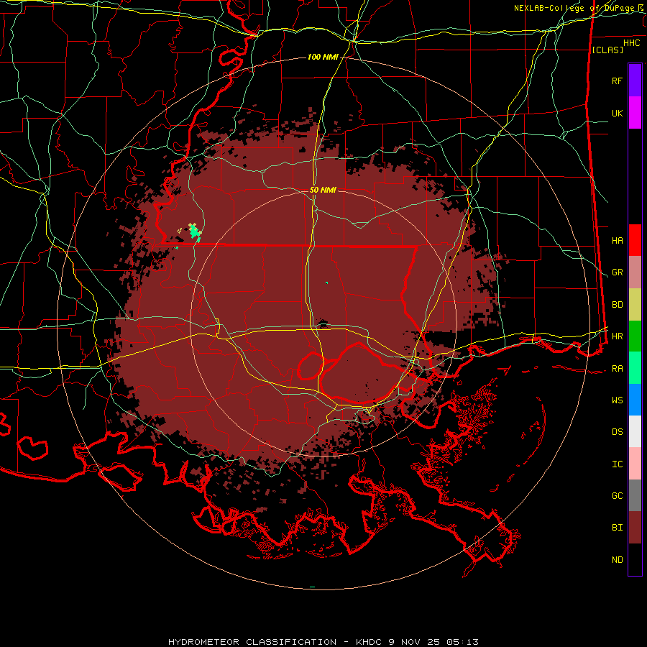The height and width of the screenshot is (647, 647).
Task: Click the IC legend label
Action: (x=617, y=464)
